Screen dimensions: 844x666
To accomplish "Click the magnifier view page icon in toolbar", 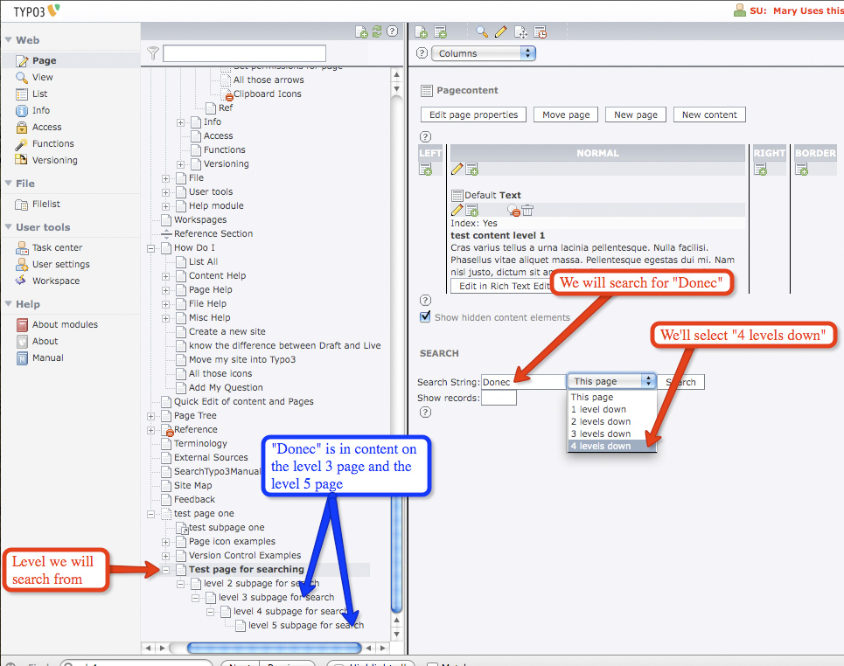I will 482,32.
